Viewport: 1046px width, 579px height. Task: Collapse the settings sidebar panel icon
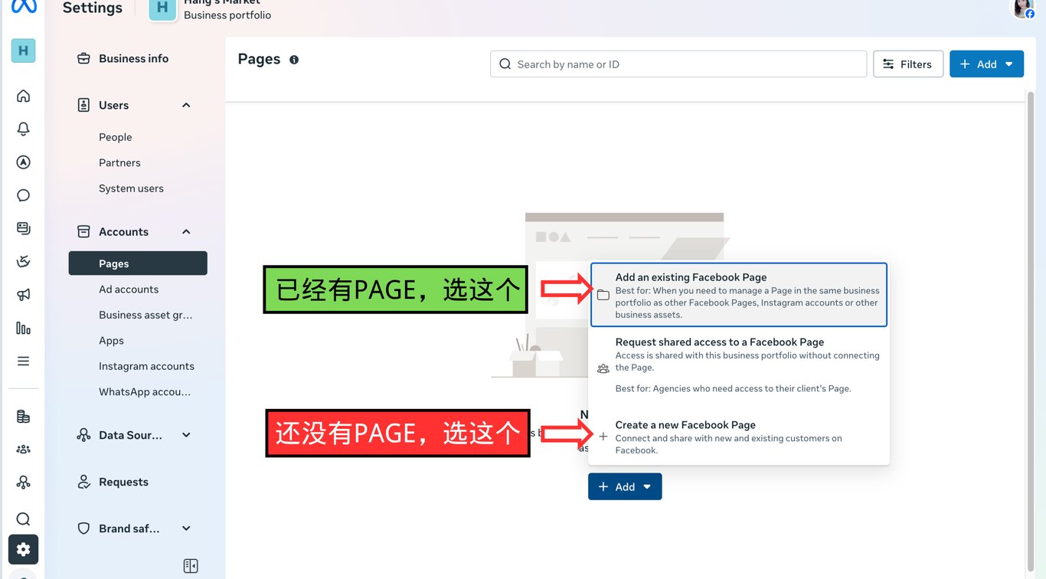pos(191,566)
